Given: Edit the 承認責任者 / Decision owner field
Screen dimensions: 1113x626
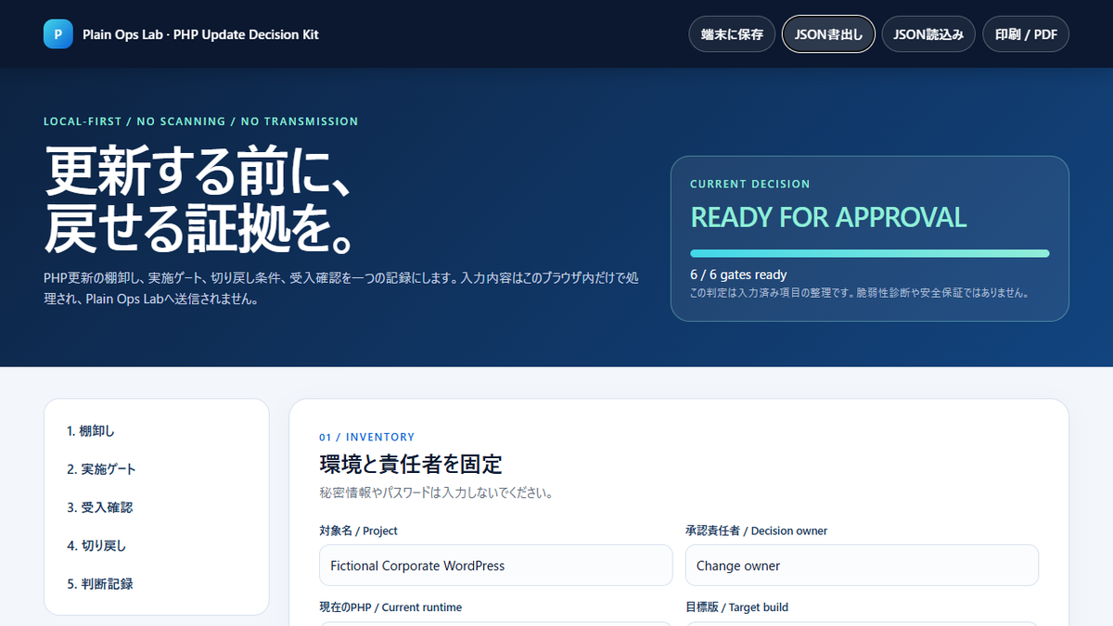Looking at the screenshot, I should tap(862, 565).
